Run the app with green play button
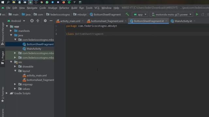This screenshot has width=209, height=117. click(197, 14)
